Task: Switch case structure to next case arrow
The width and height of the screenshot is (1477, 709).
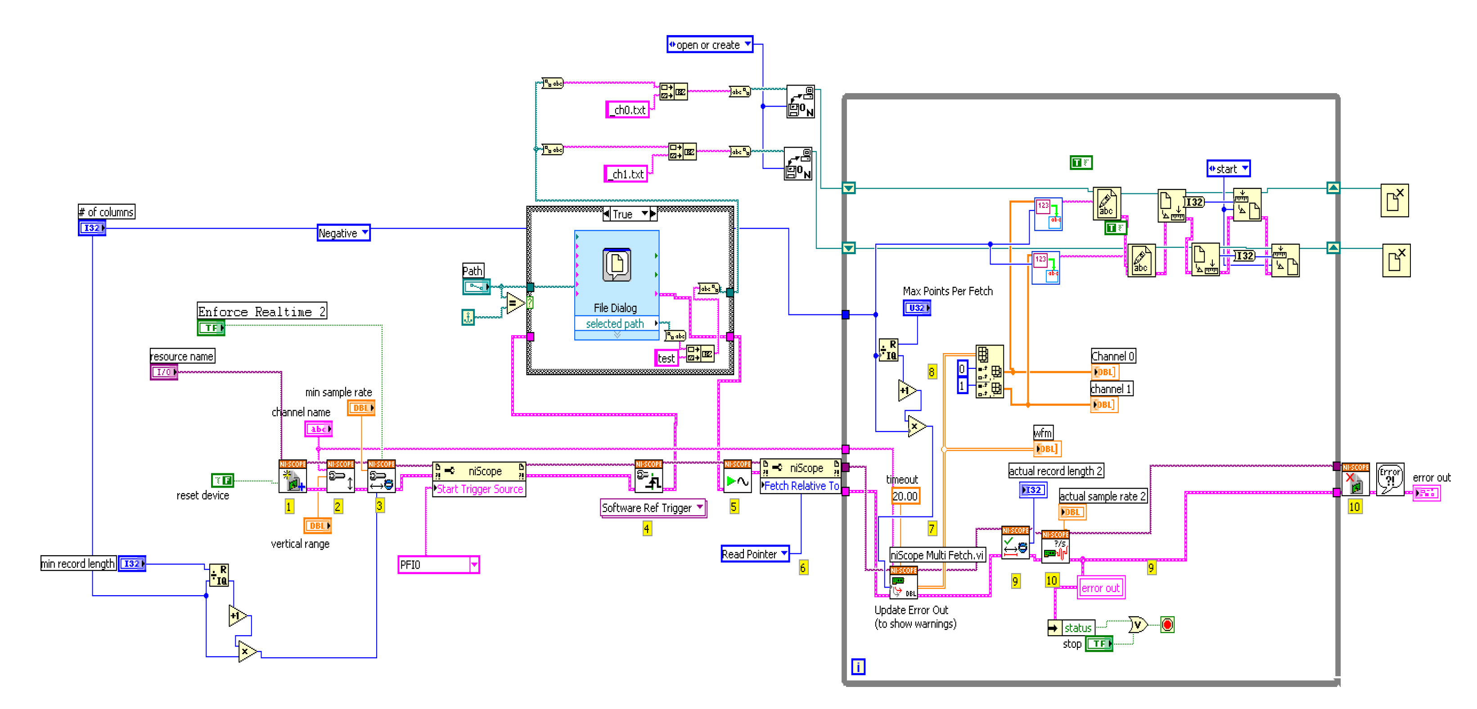Action: point(653,214)
